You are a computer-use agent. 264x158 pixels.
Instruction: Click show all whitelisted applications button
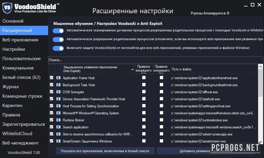(105, 151)
